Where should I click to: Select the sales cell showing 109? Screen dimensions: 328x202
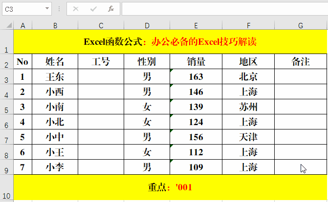click(196, 167)
